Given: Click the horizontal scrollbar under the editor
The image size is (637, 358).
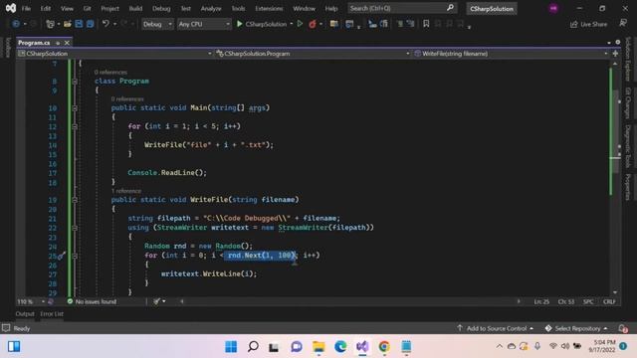Looking at the screenshot, I should [350, 301].
